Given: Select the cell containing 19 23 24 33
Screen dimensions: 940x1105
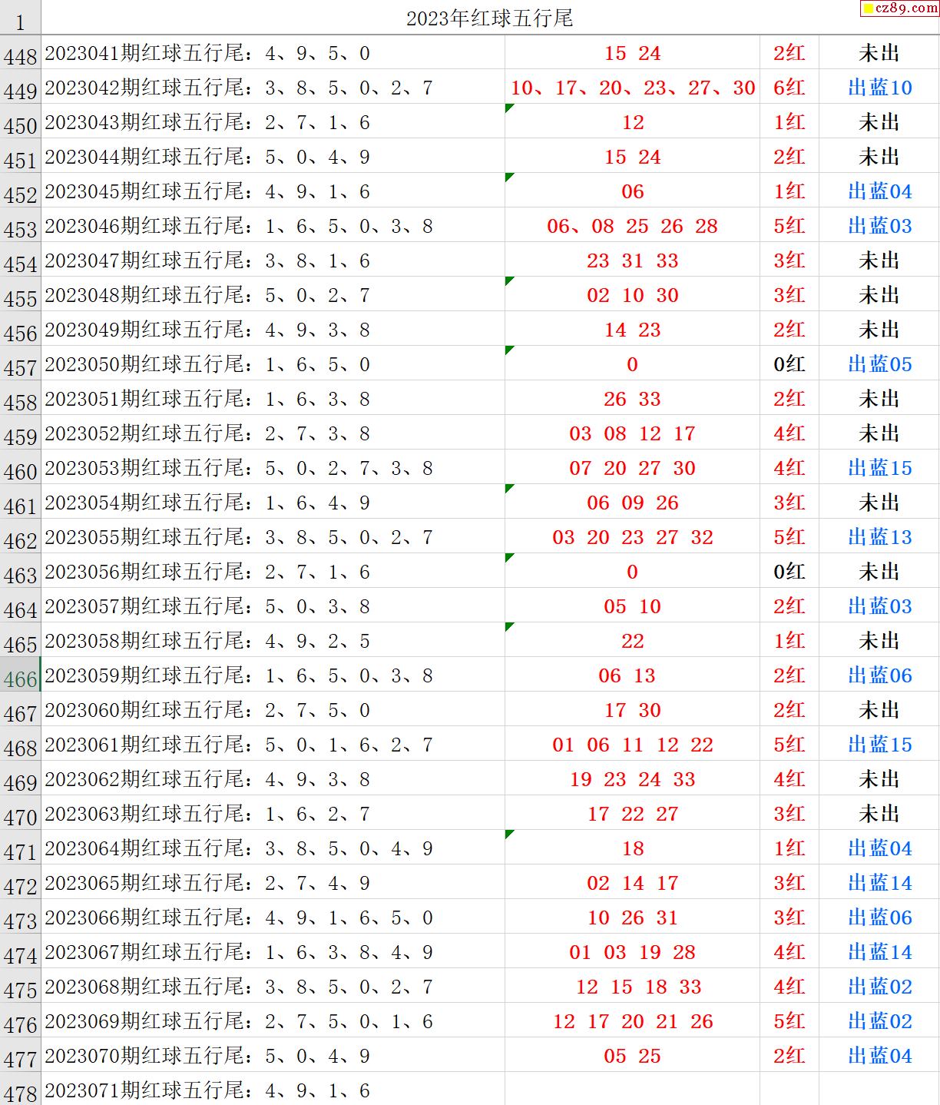Looking at the screenshot, I should (632, 779).
